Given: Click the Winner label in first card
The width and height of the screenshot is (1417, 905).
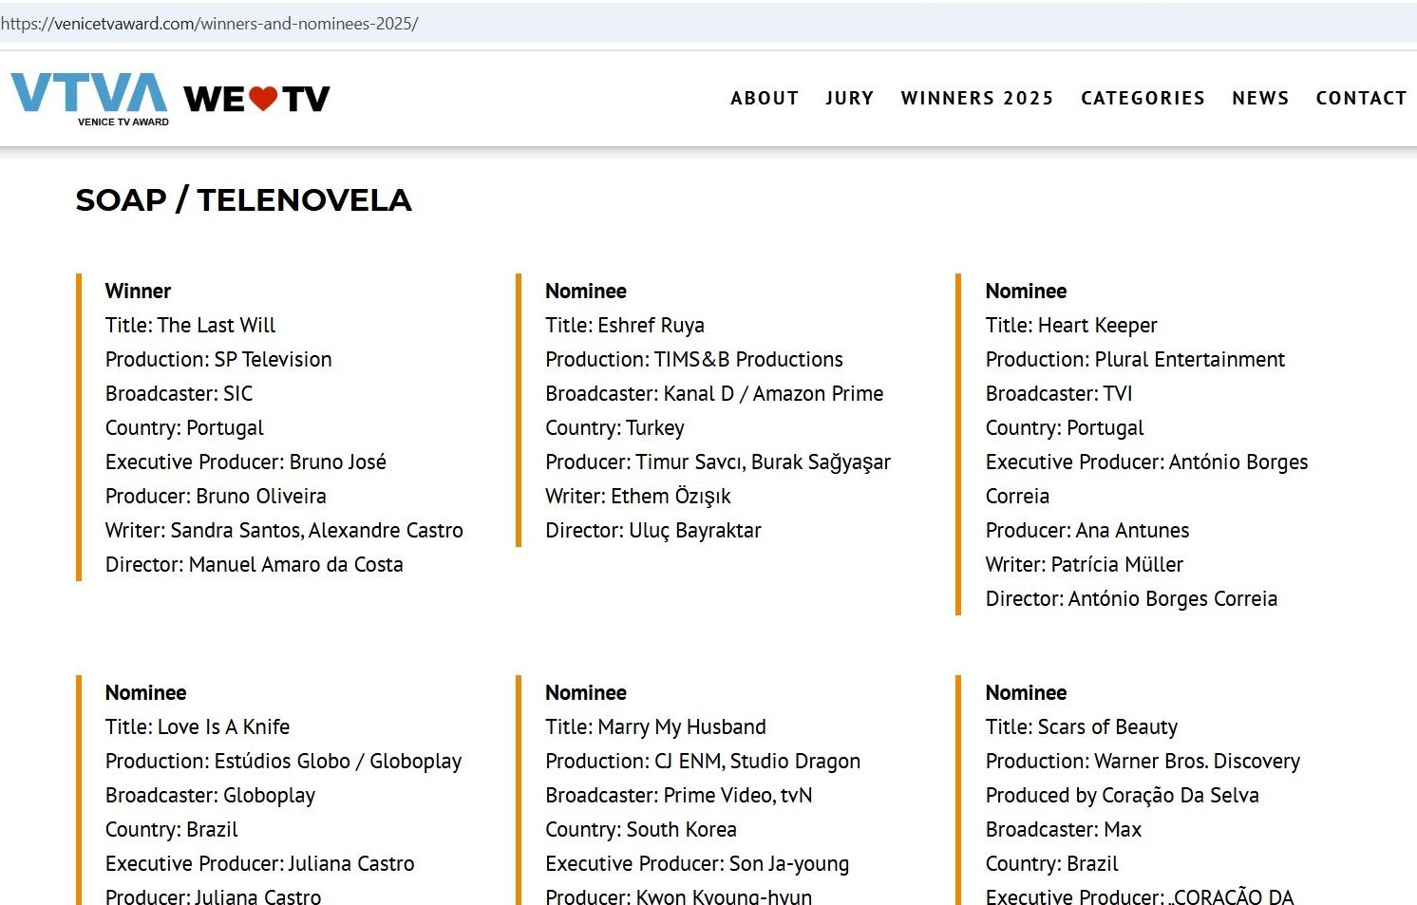Looking at the screenshot, I should pyautogui.click(x=138, y=292).
